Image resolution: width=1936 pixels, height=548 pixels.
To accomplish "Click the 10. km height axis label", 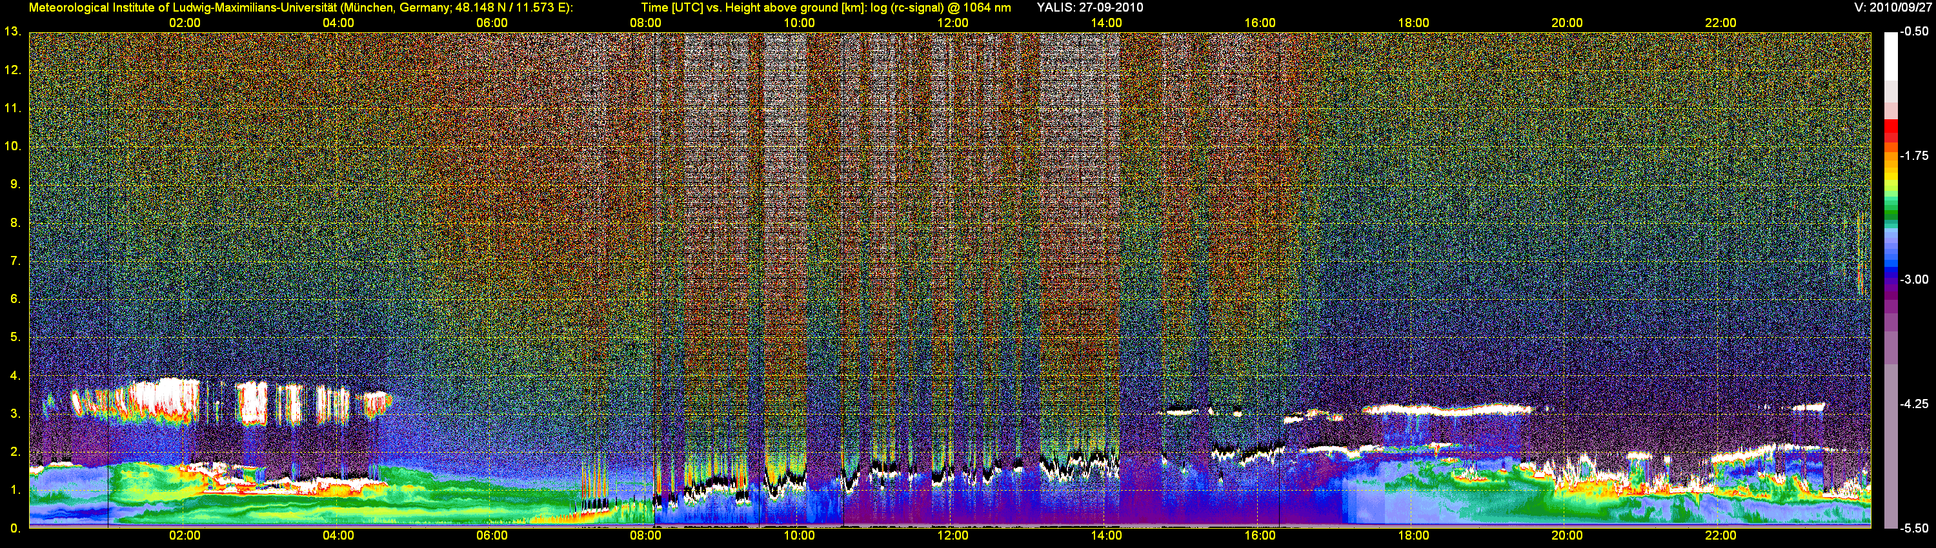I will pyautogui.click(x=12, y=146).
